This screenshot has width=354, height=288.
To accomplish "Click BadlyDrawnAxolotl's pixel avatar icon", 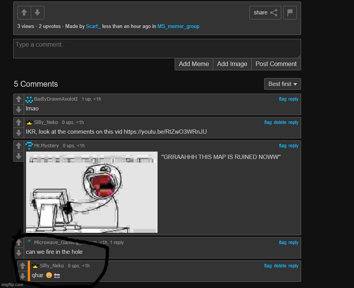I will pyautogui.click(x=29, y=99).
